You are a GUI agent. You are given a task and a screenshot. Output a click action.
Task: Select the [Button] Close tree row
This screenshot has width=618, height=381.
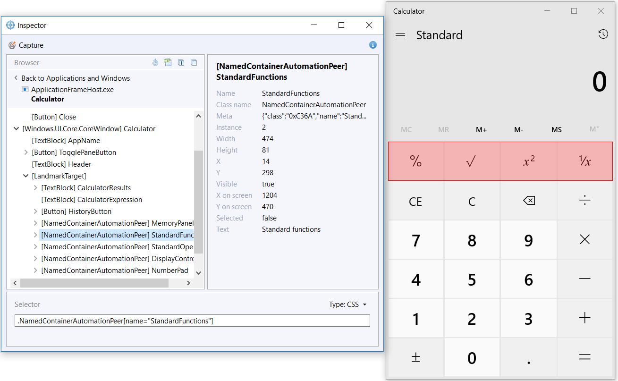pos(54,117)
